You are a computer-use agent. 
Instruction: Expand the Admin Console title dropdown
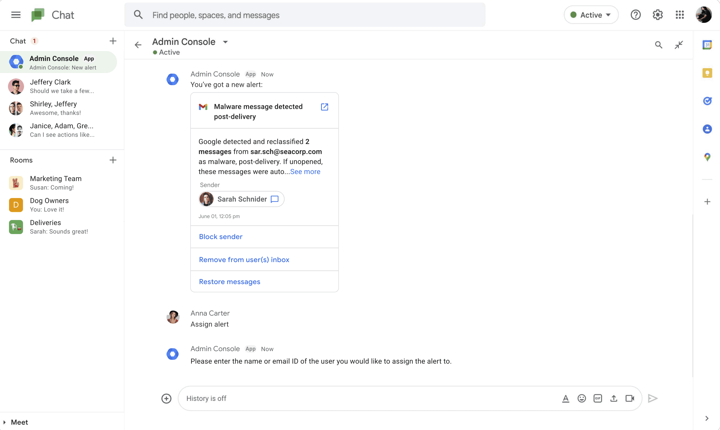pyautogui.click(x=225, y=42)
